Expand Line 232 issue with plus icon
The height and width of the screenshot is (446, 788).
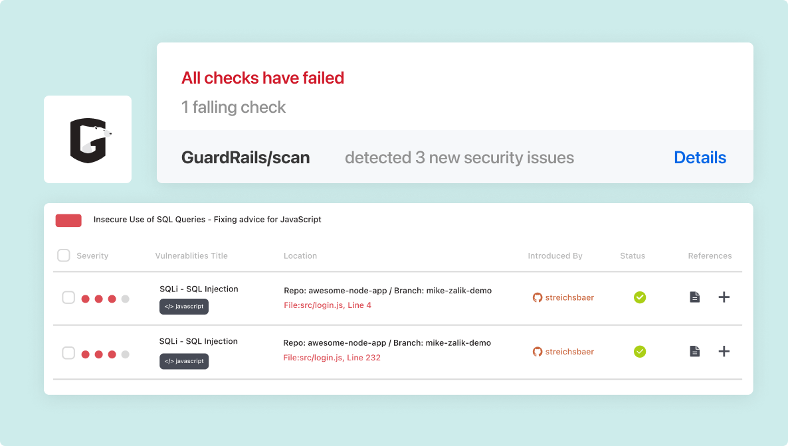(x=724, y=351)
